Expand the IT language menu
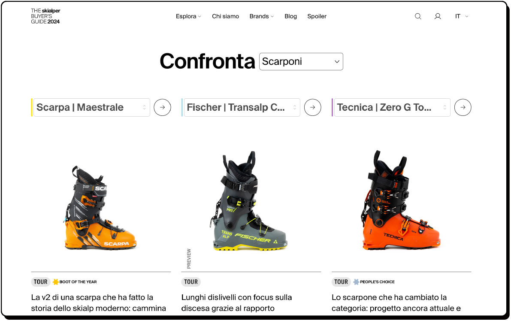Viewport: 511px width, 321px height. click(462, 16)
